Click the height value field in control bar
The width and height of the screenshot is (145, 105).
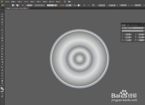pyautogui.click(x=138, y=5)
